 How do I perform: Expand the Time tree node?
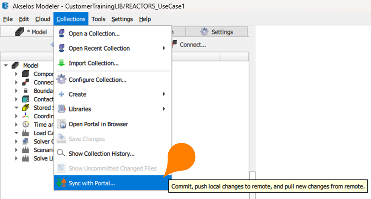tap(16, 124)
